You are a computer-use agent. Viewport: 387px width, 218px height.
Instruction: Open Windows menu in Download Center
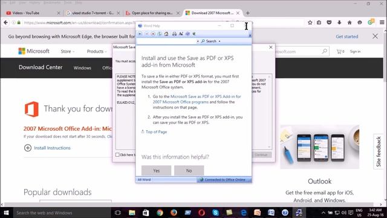pos(82,68)
